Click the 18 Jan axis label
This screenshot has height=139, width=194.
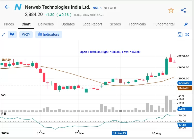point(41,133)
